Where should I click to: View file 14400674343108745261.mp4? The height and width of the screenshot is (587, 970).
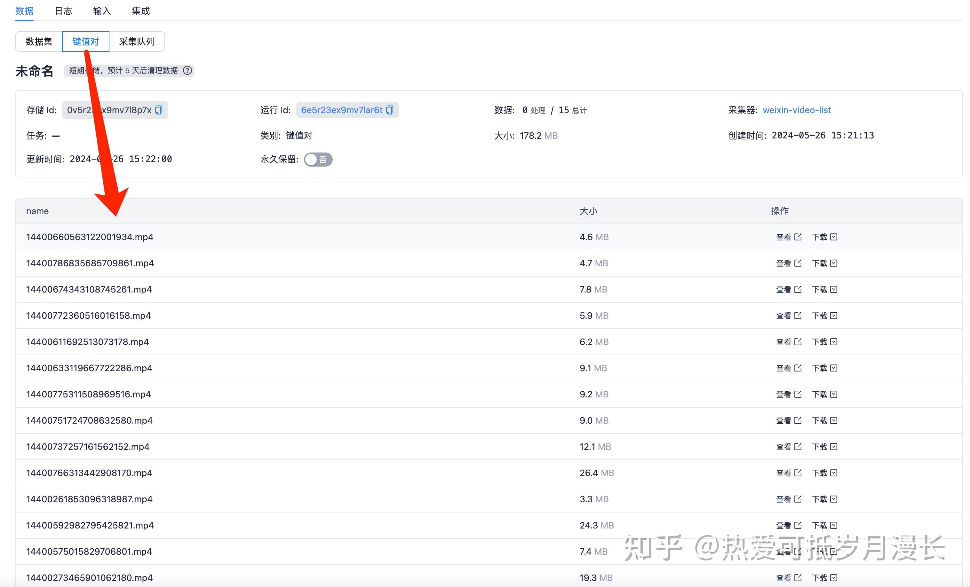click(789, 290)
